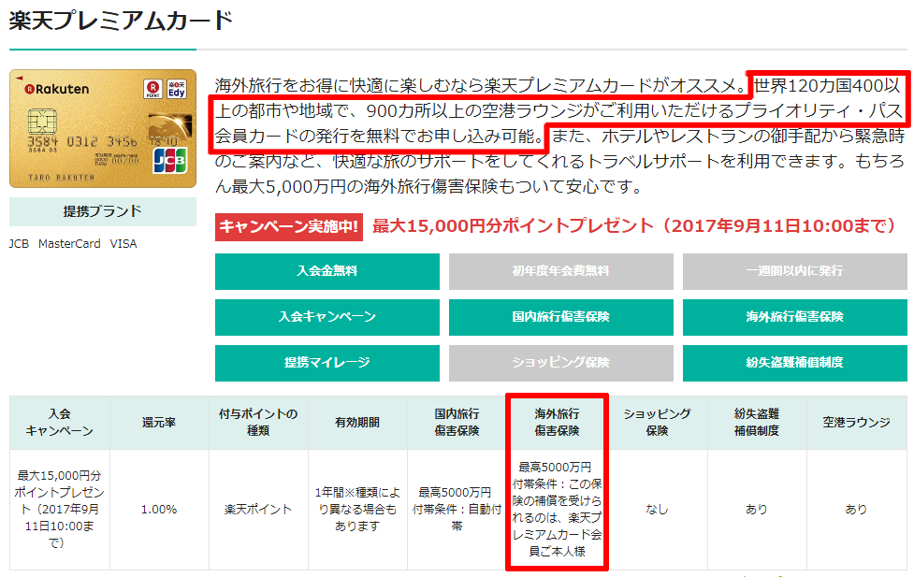914x577 pixels.
Task: Click the 1年間 validity period cell
Action: 357,510
